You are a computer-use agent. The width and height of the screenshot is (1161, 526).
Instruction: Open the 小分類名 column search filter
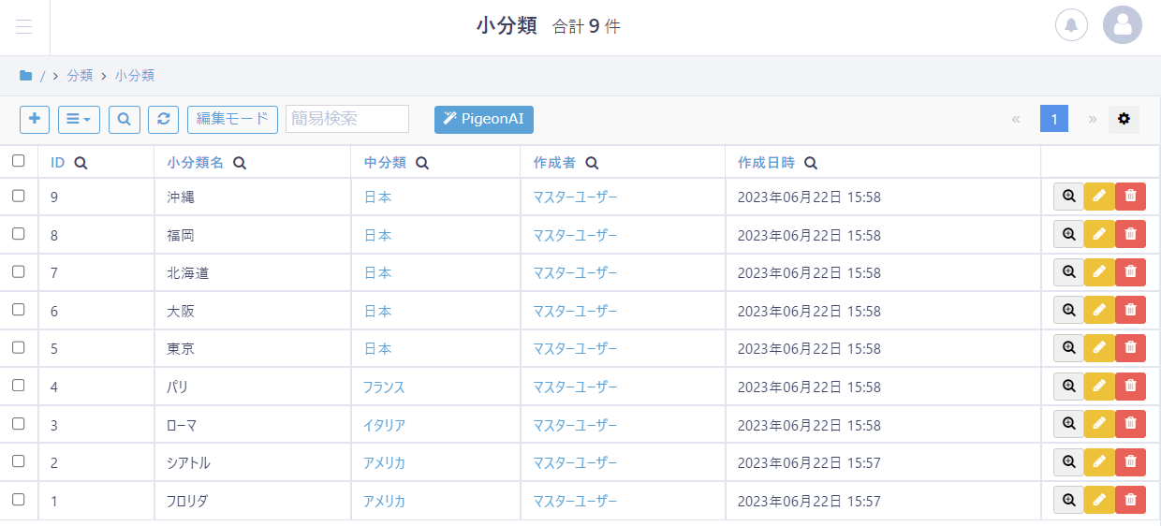click(x=240, y=163)
